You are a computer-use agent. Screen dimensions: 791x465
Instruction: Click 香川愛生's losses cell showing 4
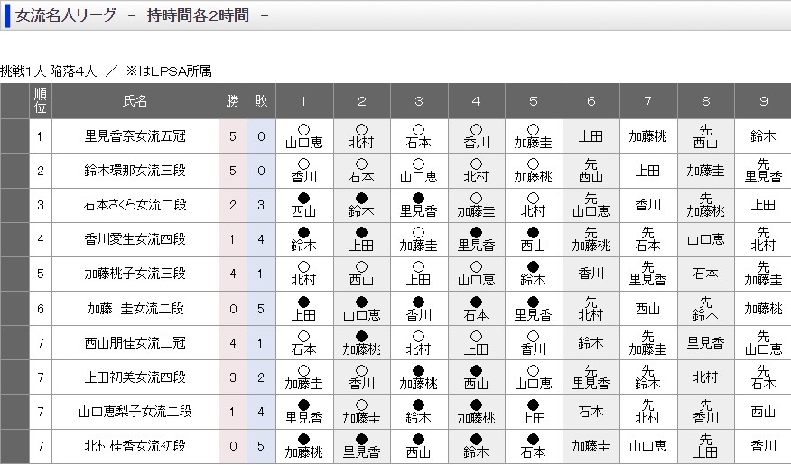coord(261,239)
